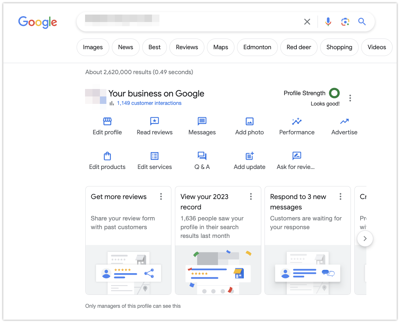Screen dimensions: 400x323
Task: Click the Add photo icon
Action: pos(249,121)
